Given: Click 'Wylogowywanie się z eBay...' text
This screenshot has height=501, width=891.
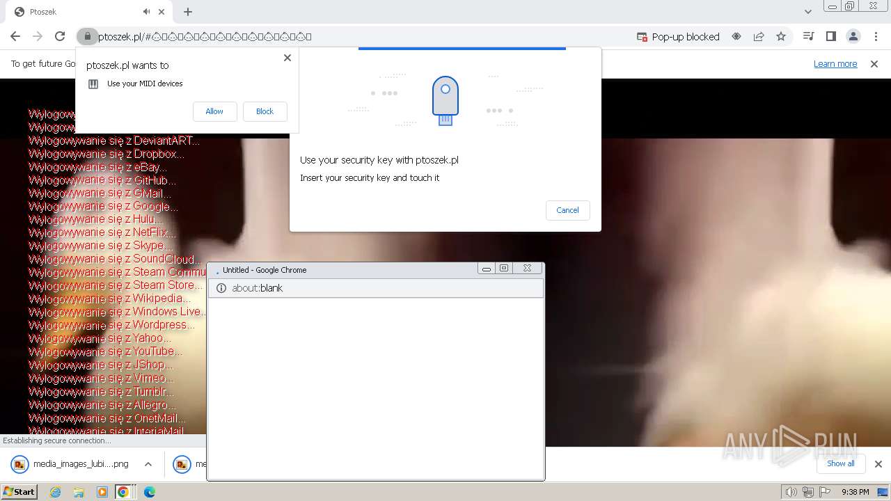Looking at the screenshot, I should click(98, 167).
